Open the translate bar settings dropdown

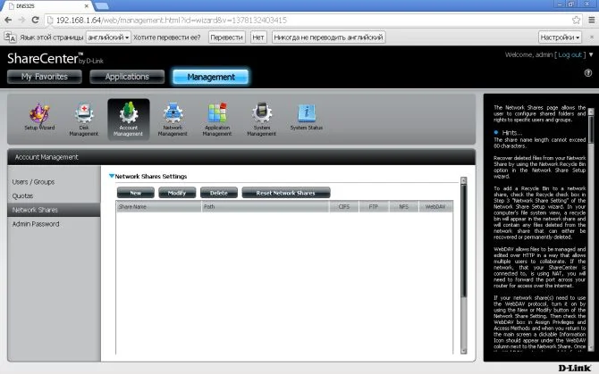tap(561, 37)
